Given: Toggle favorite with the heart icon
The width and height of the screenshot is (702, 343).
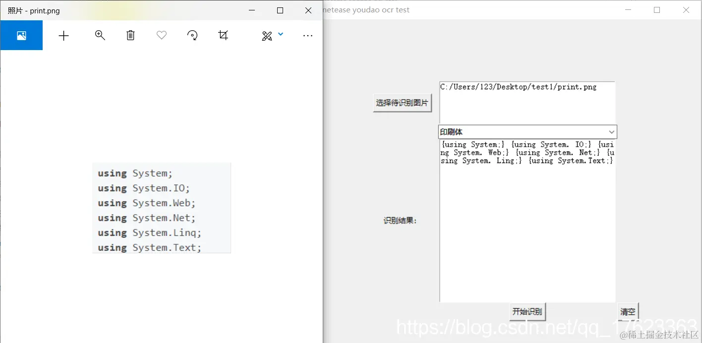Looking at the screenshot, I should pyautogui.click(x=161, y=35).
